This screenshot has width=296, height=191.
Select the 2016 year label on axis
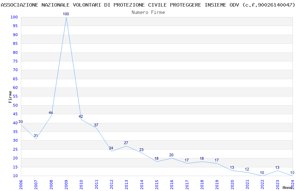pyautogui.click(x=172, y=185)
